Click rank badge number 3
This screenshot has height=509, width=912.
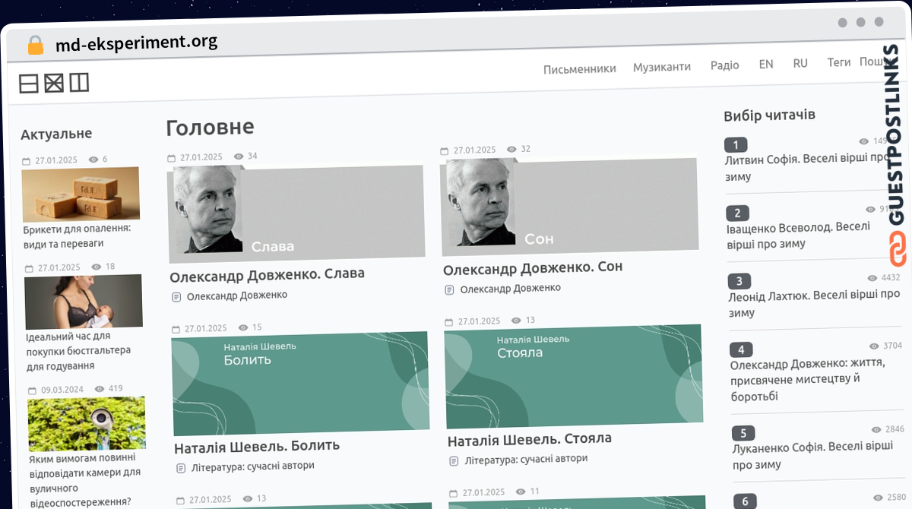(x=739, y=280)
